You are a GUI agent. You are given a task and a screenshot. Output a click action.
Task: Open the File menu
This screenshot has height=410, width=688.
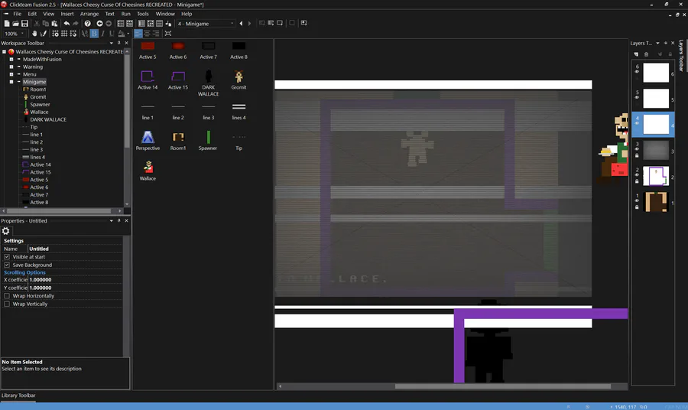point(17,14)
